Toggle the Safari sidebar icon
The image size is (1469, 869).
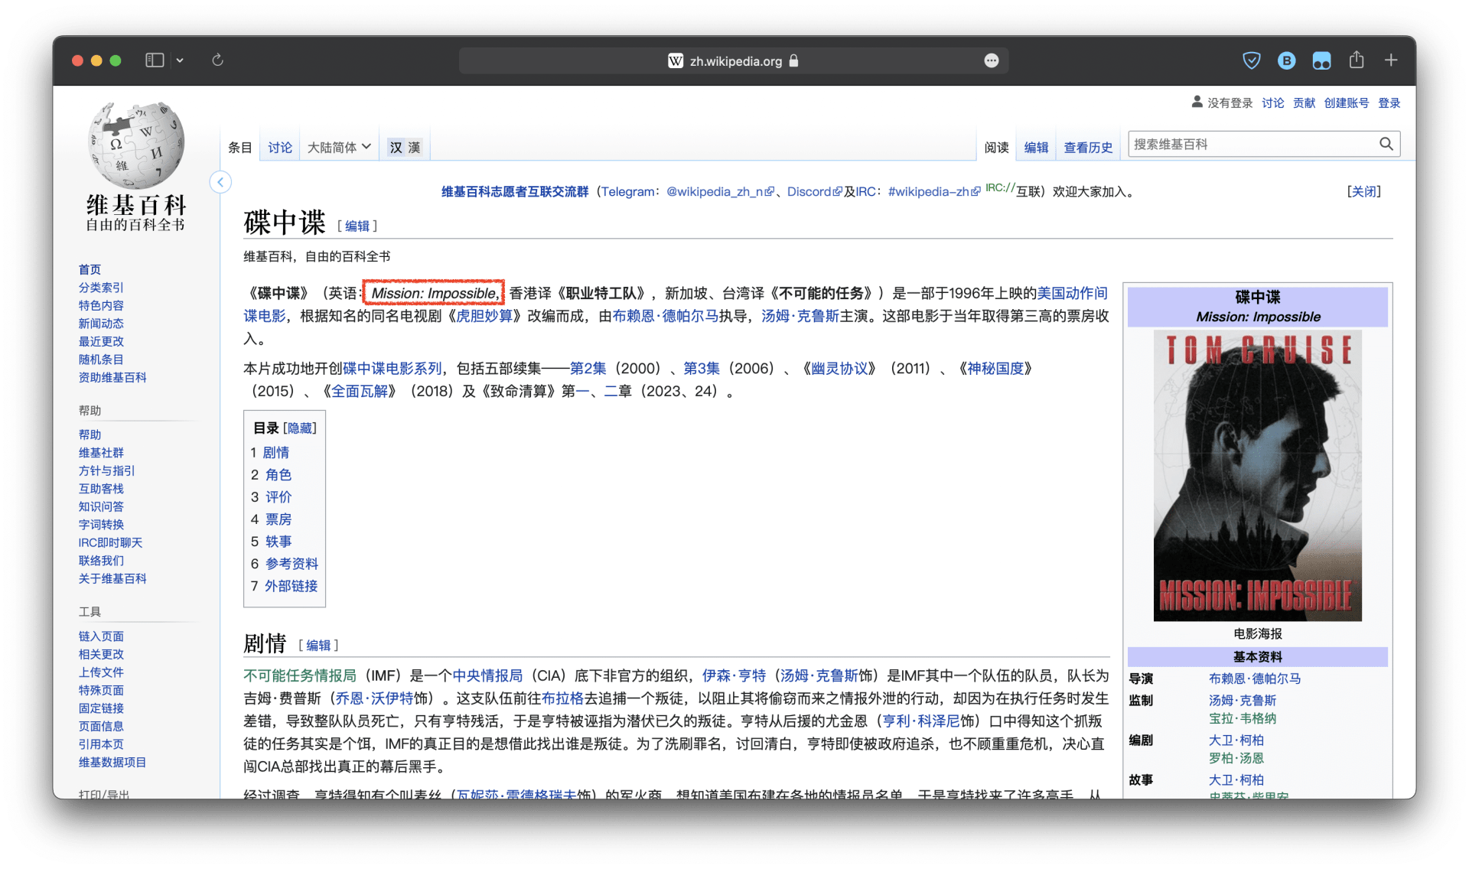(155, 60)
